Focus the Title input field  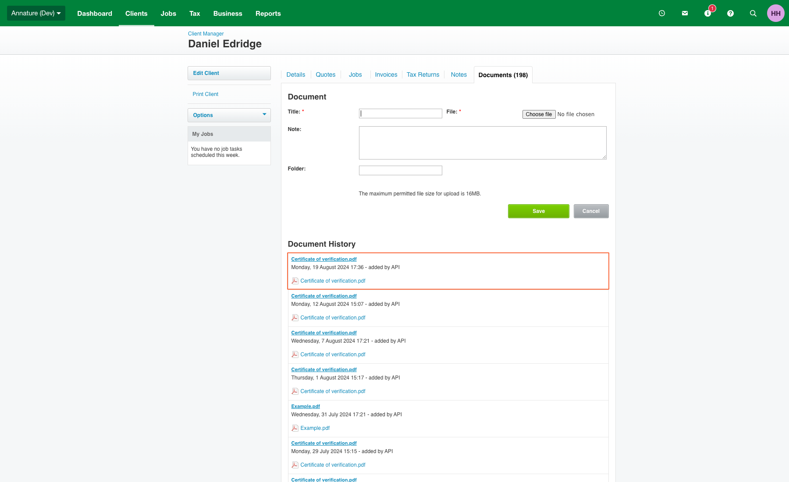point(401,113)
